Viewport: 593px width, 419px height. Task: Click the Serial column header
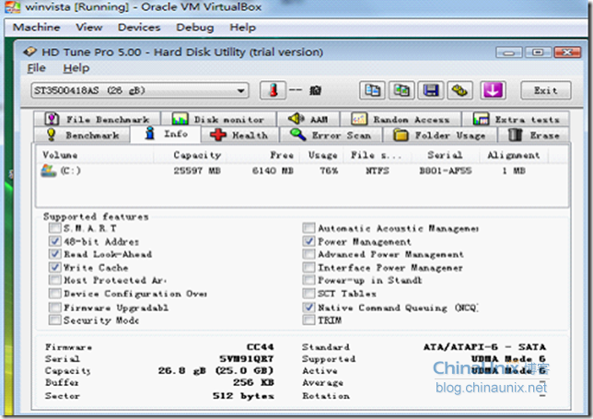445,155
